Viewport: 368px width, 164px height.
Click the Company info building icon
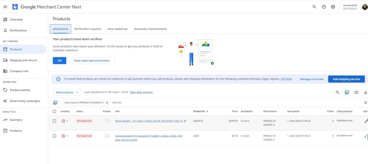click(x=5, y=71)
